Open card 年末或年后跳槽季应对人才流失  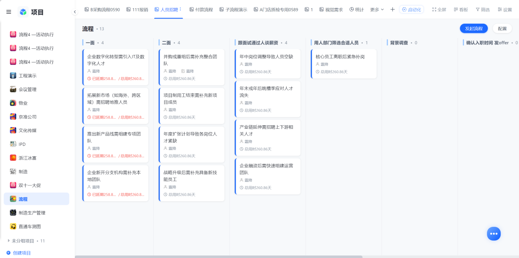pos(268,99)
